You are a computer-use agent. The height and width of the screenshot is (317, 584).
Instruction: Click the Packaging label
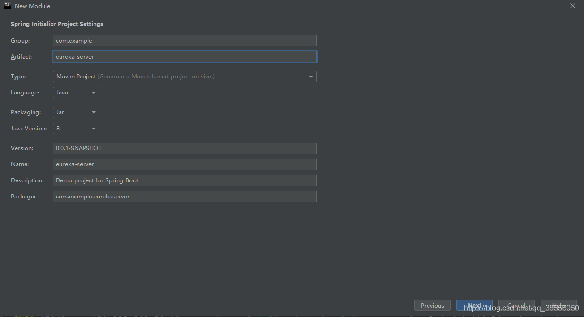(26, 112)
